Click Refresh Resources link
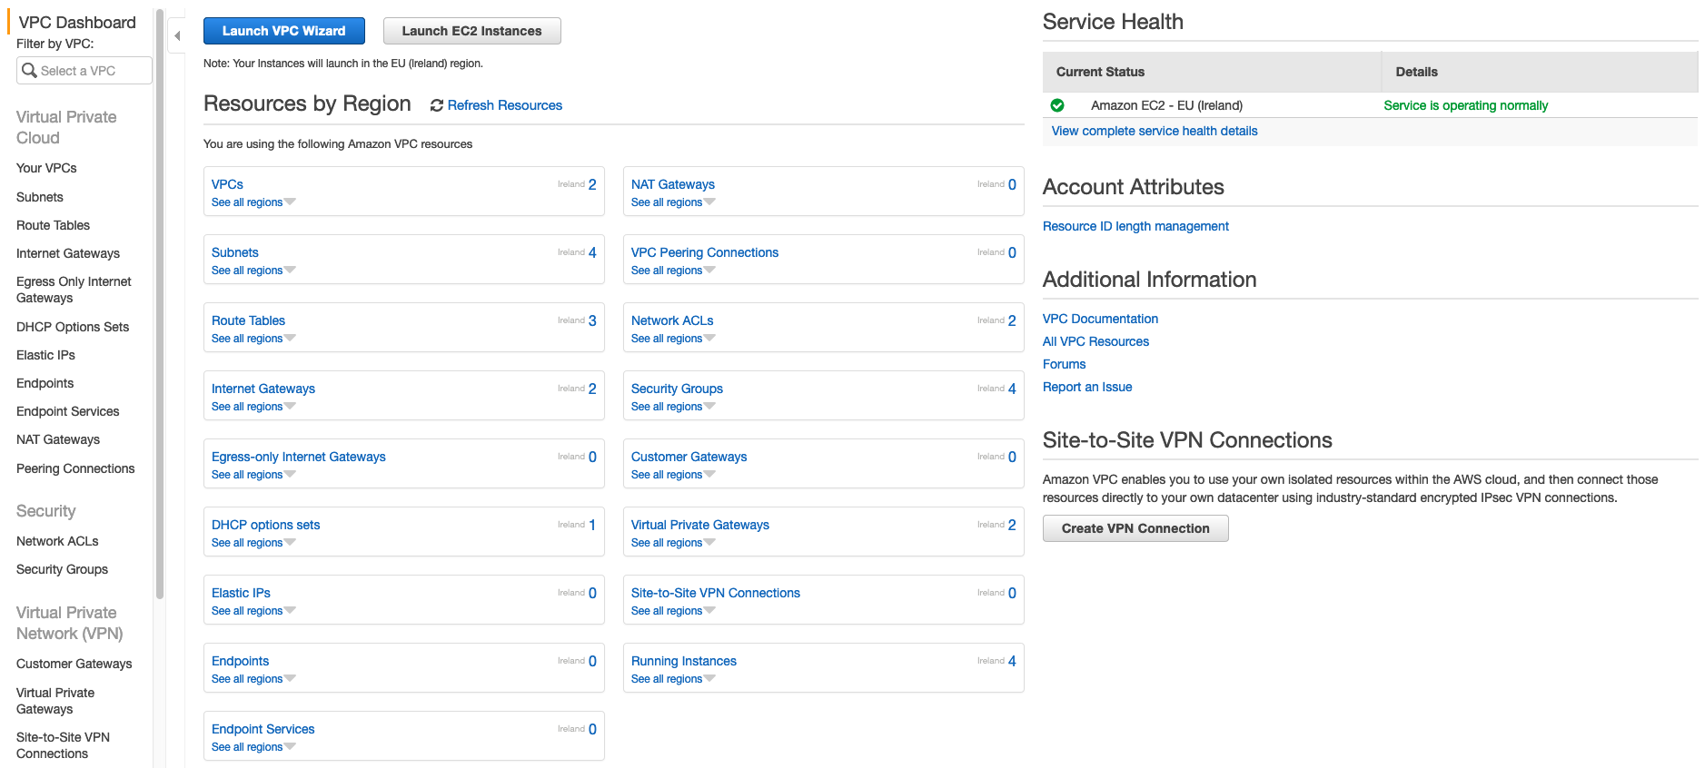This screenshot has width=1705, height=768. [505, 105]
